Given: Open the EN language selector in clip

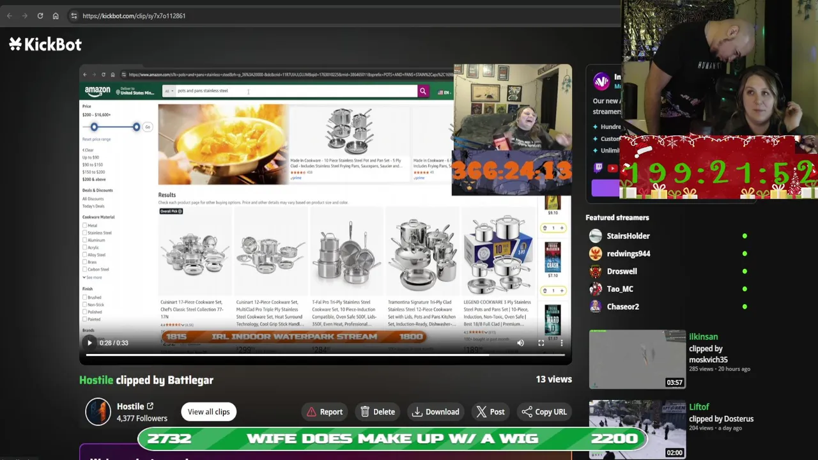Looking at the screenshot, I should pos(444,92).
